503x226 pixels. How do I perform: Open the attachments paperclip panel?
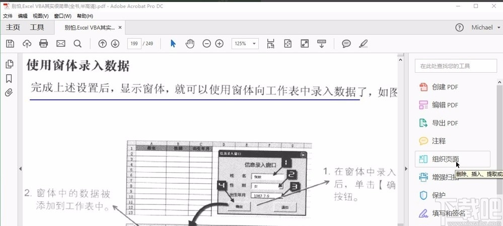[9, 93]
